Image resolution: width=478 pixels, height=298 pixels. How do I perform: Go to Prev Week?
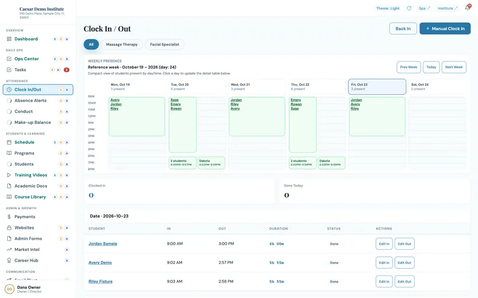point(409,67)
